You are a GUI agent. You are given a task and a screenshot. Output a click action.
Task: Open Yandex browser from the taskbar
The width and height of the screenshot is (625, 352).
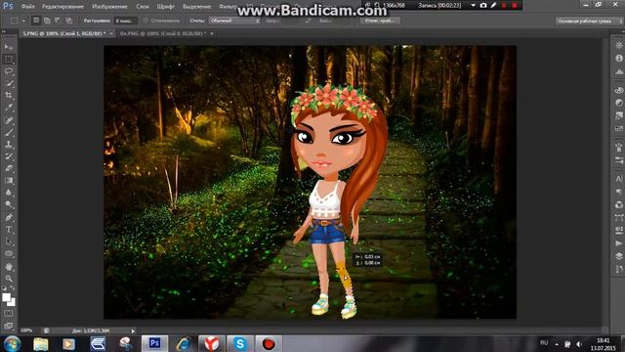212,343
